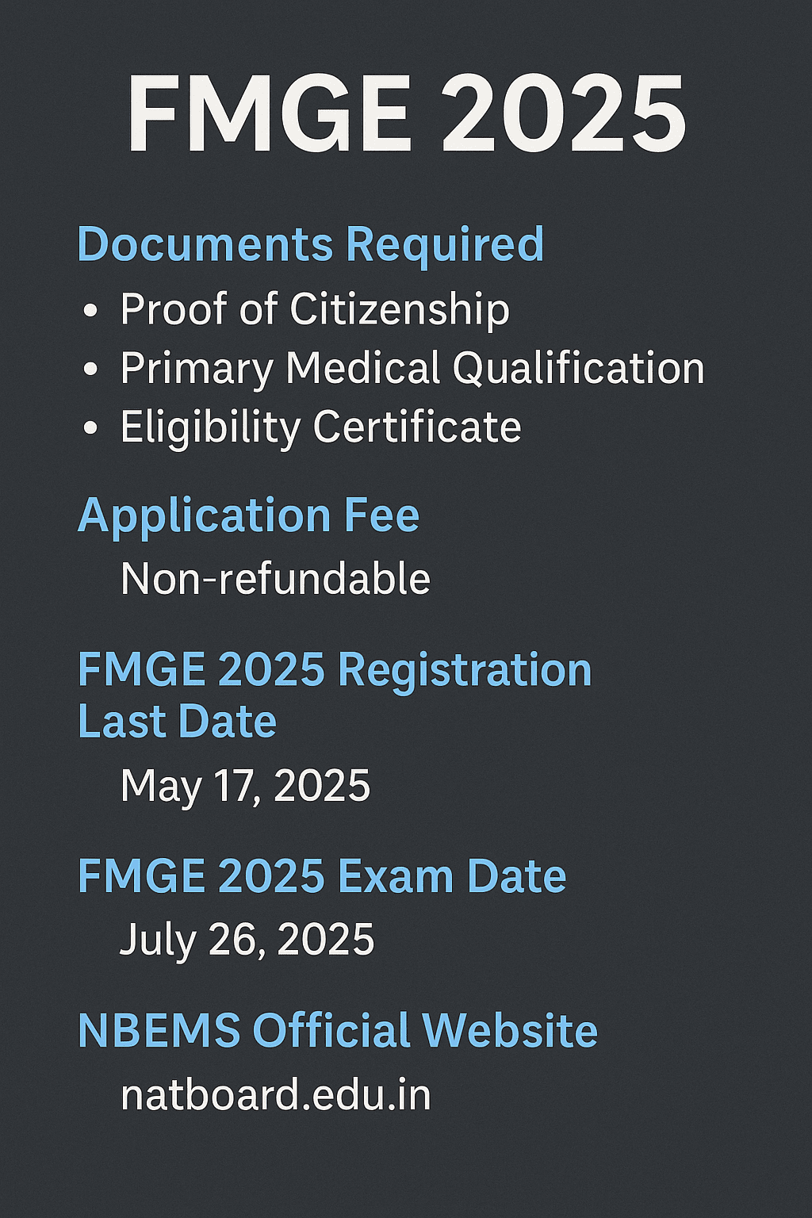The width and height of the screenshot is (812, 1218).
Task: Click the Primary Medical Qualification bullet item
Action: pyautogui.click(x=412, y=369)
